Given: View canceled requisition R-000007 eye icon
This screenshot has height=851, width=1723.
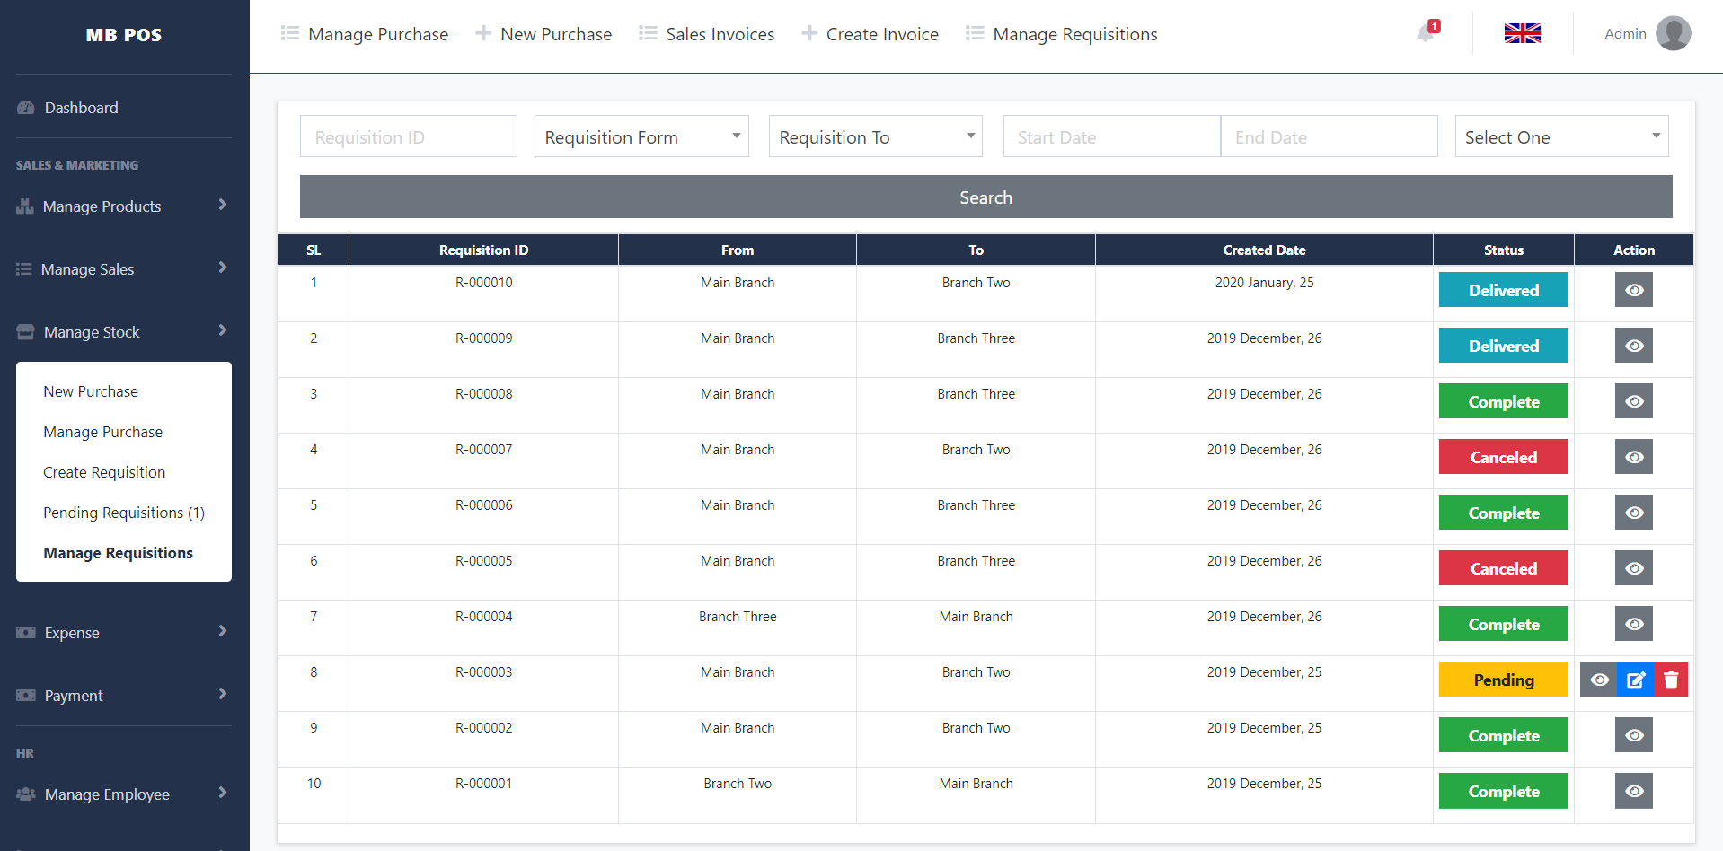Looking at the screenshot, I should coord(1634,457).
